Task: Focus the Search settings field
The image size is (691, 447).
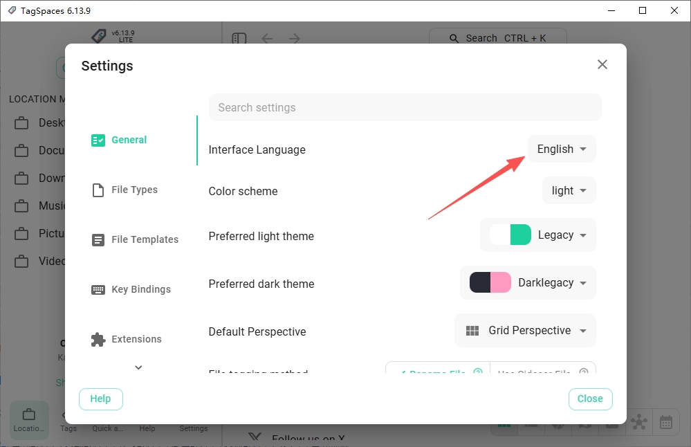Action: click(x=405, y=107)
